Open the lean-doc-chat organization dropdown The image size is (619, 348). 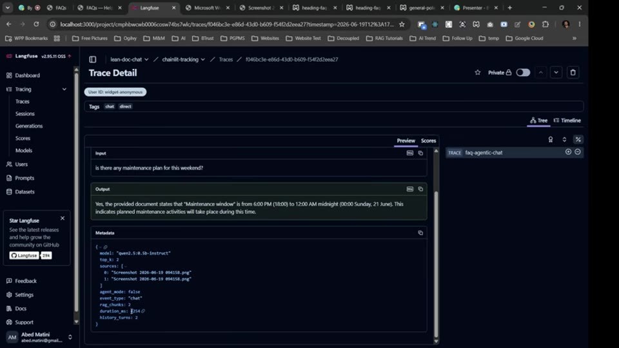[x=129, y=59]
